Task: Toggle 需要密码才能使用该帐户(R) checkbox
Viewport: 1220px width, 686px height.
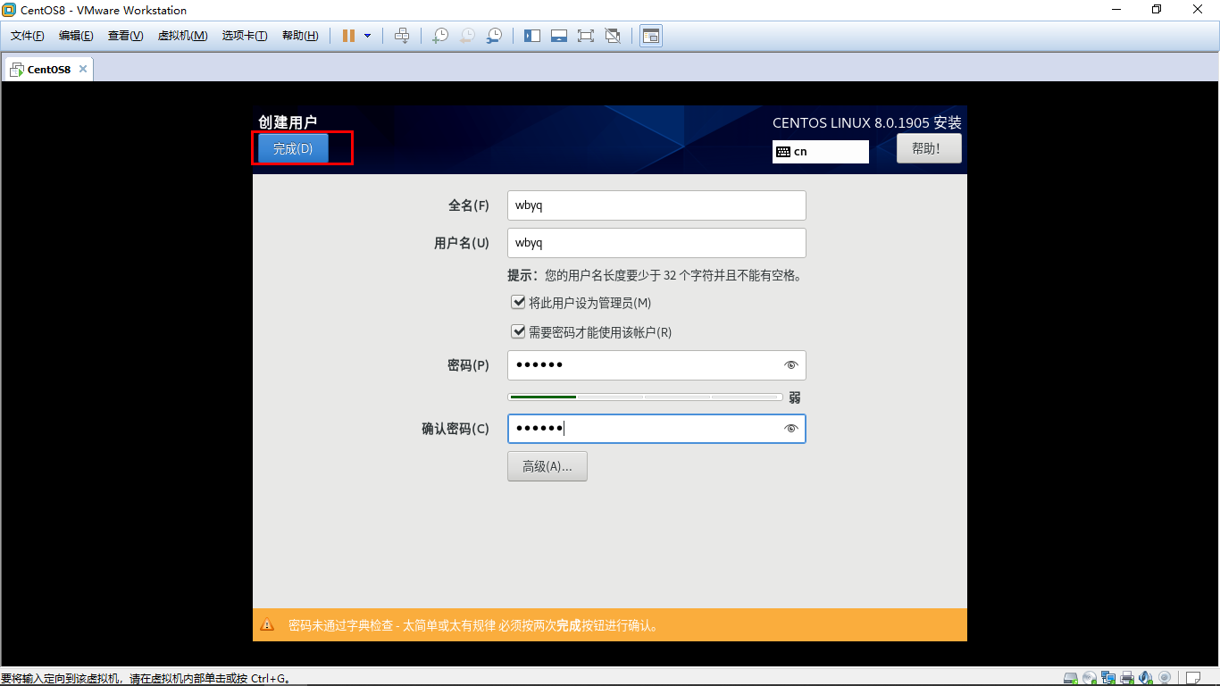Action: click(x=518, y=331)
